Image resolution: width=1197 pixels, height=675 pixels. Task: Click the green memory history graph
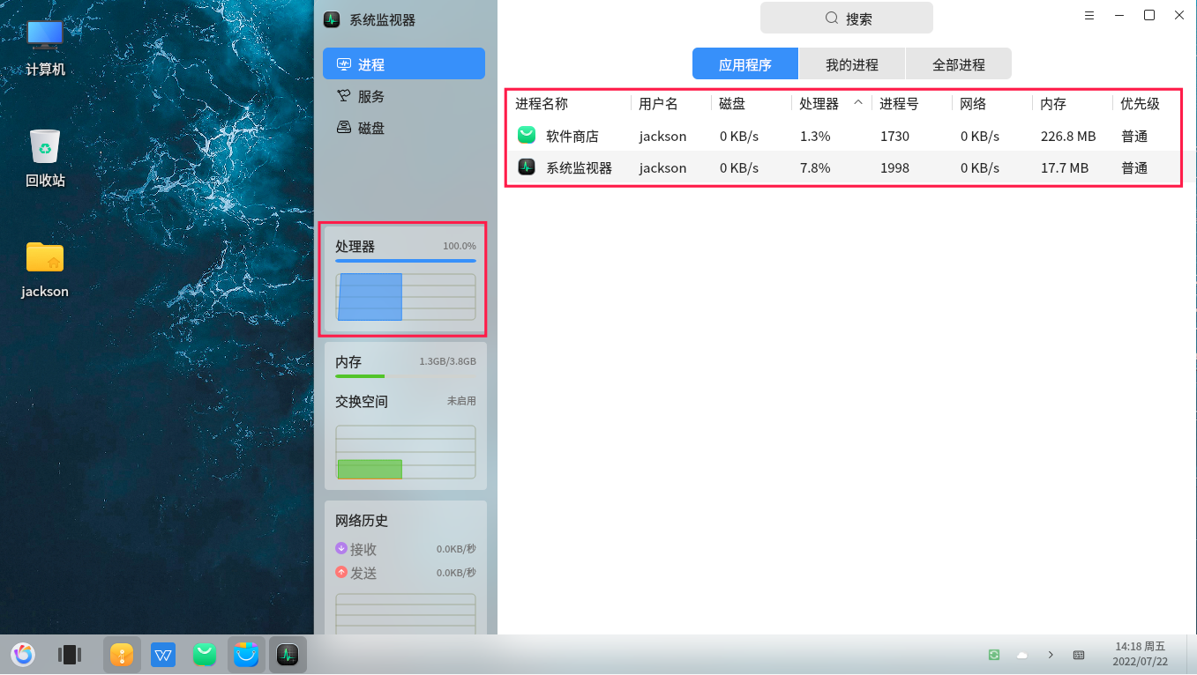click(x=406, y=453)
